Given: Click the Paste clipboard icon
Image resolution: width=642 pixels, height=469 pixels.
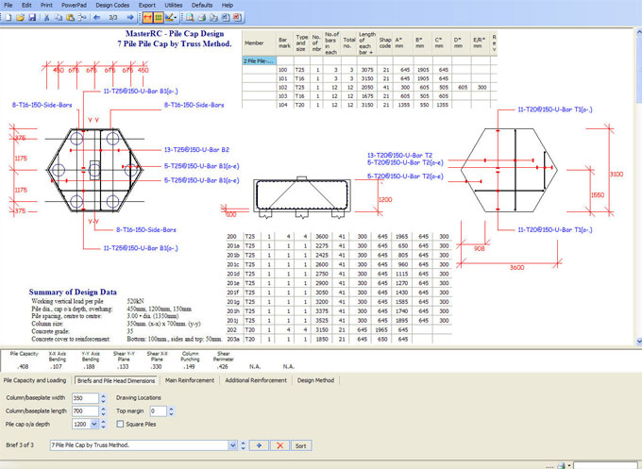Looking at the screenshot, I should 71,18.
